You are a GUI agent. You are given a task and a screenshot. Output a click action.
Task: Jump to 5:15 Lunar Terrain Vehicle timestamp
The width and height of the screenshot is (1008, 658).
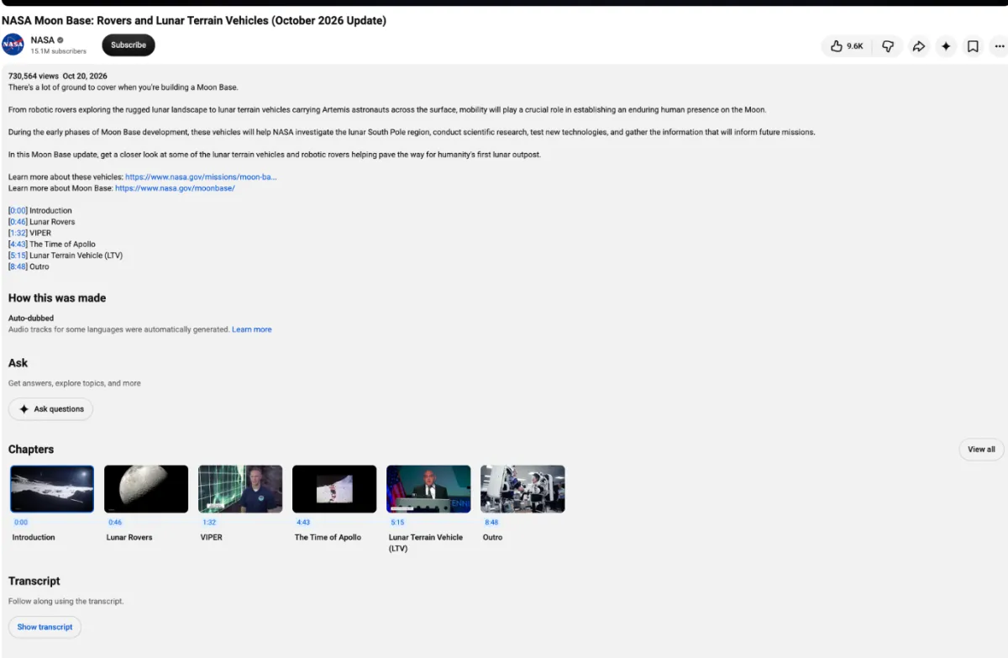coord(18,255)
